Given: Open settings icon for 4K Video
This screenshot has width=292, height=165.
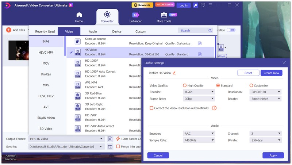Looking at the screenshot, I should [200, 54].
